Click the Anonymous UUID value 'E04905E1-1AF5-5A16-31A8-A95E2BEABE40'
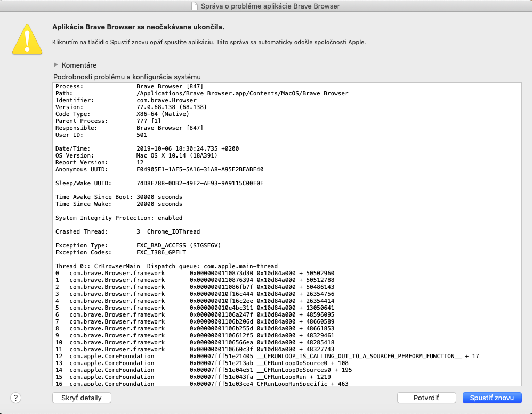This screenshot has height=414, width=532. 200,169
